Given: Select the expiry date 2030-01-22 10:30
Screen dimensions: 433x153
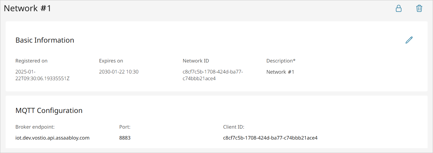Looking at the screenshot, I should pyautogui.click(x=119, y=72).
